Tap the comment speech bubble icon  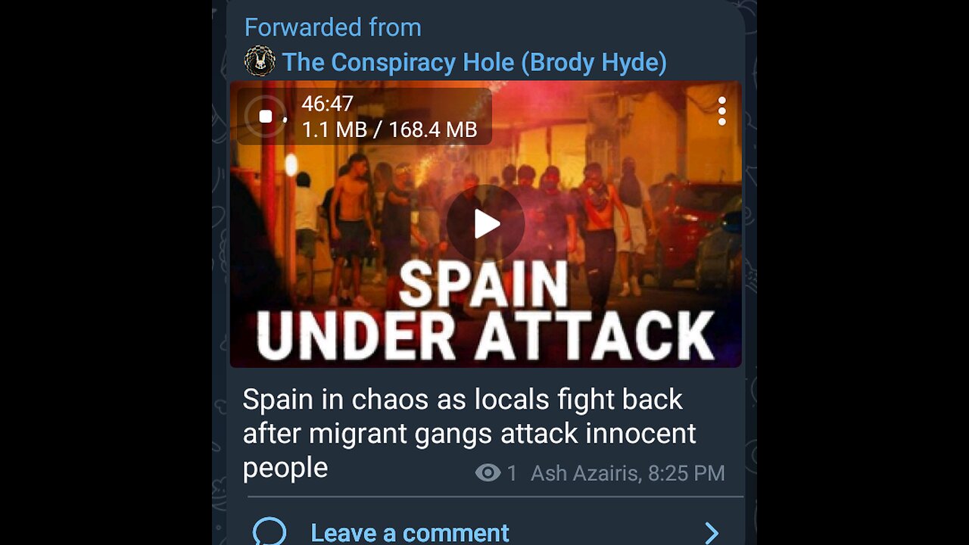tap(270, 532)
